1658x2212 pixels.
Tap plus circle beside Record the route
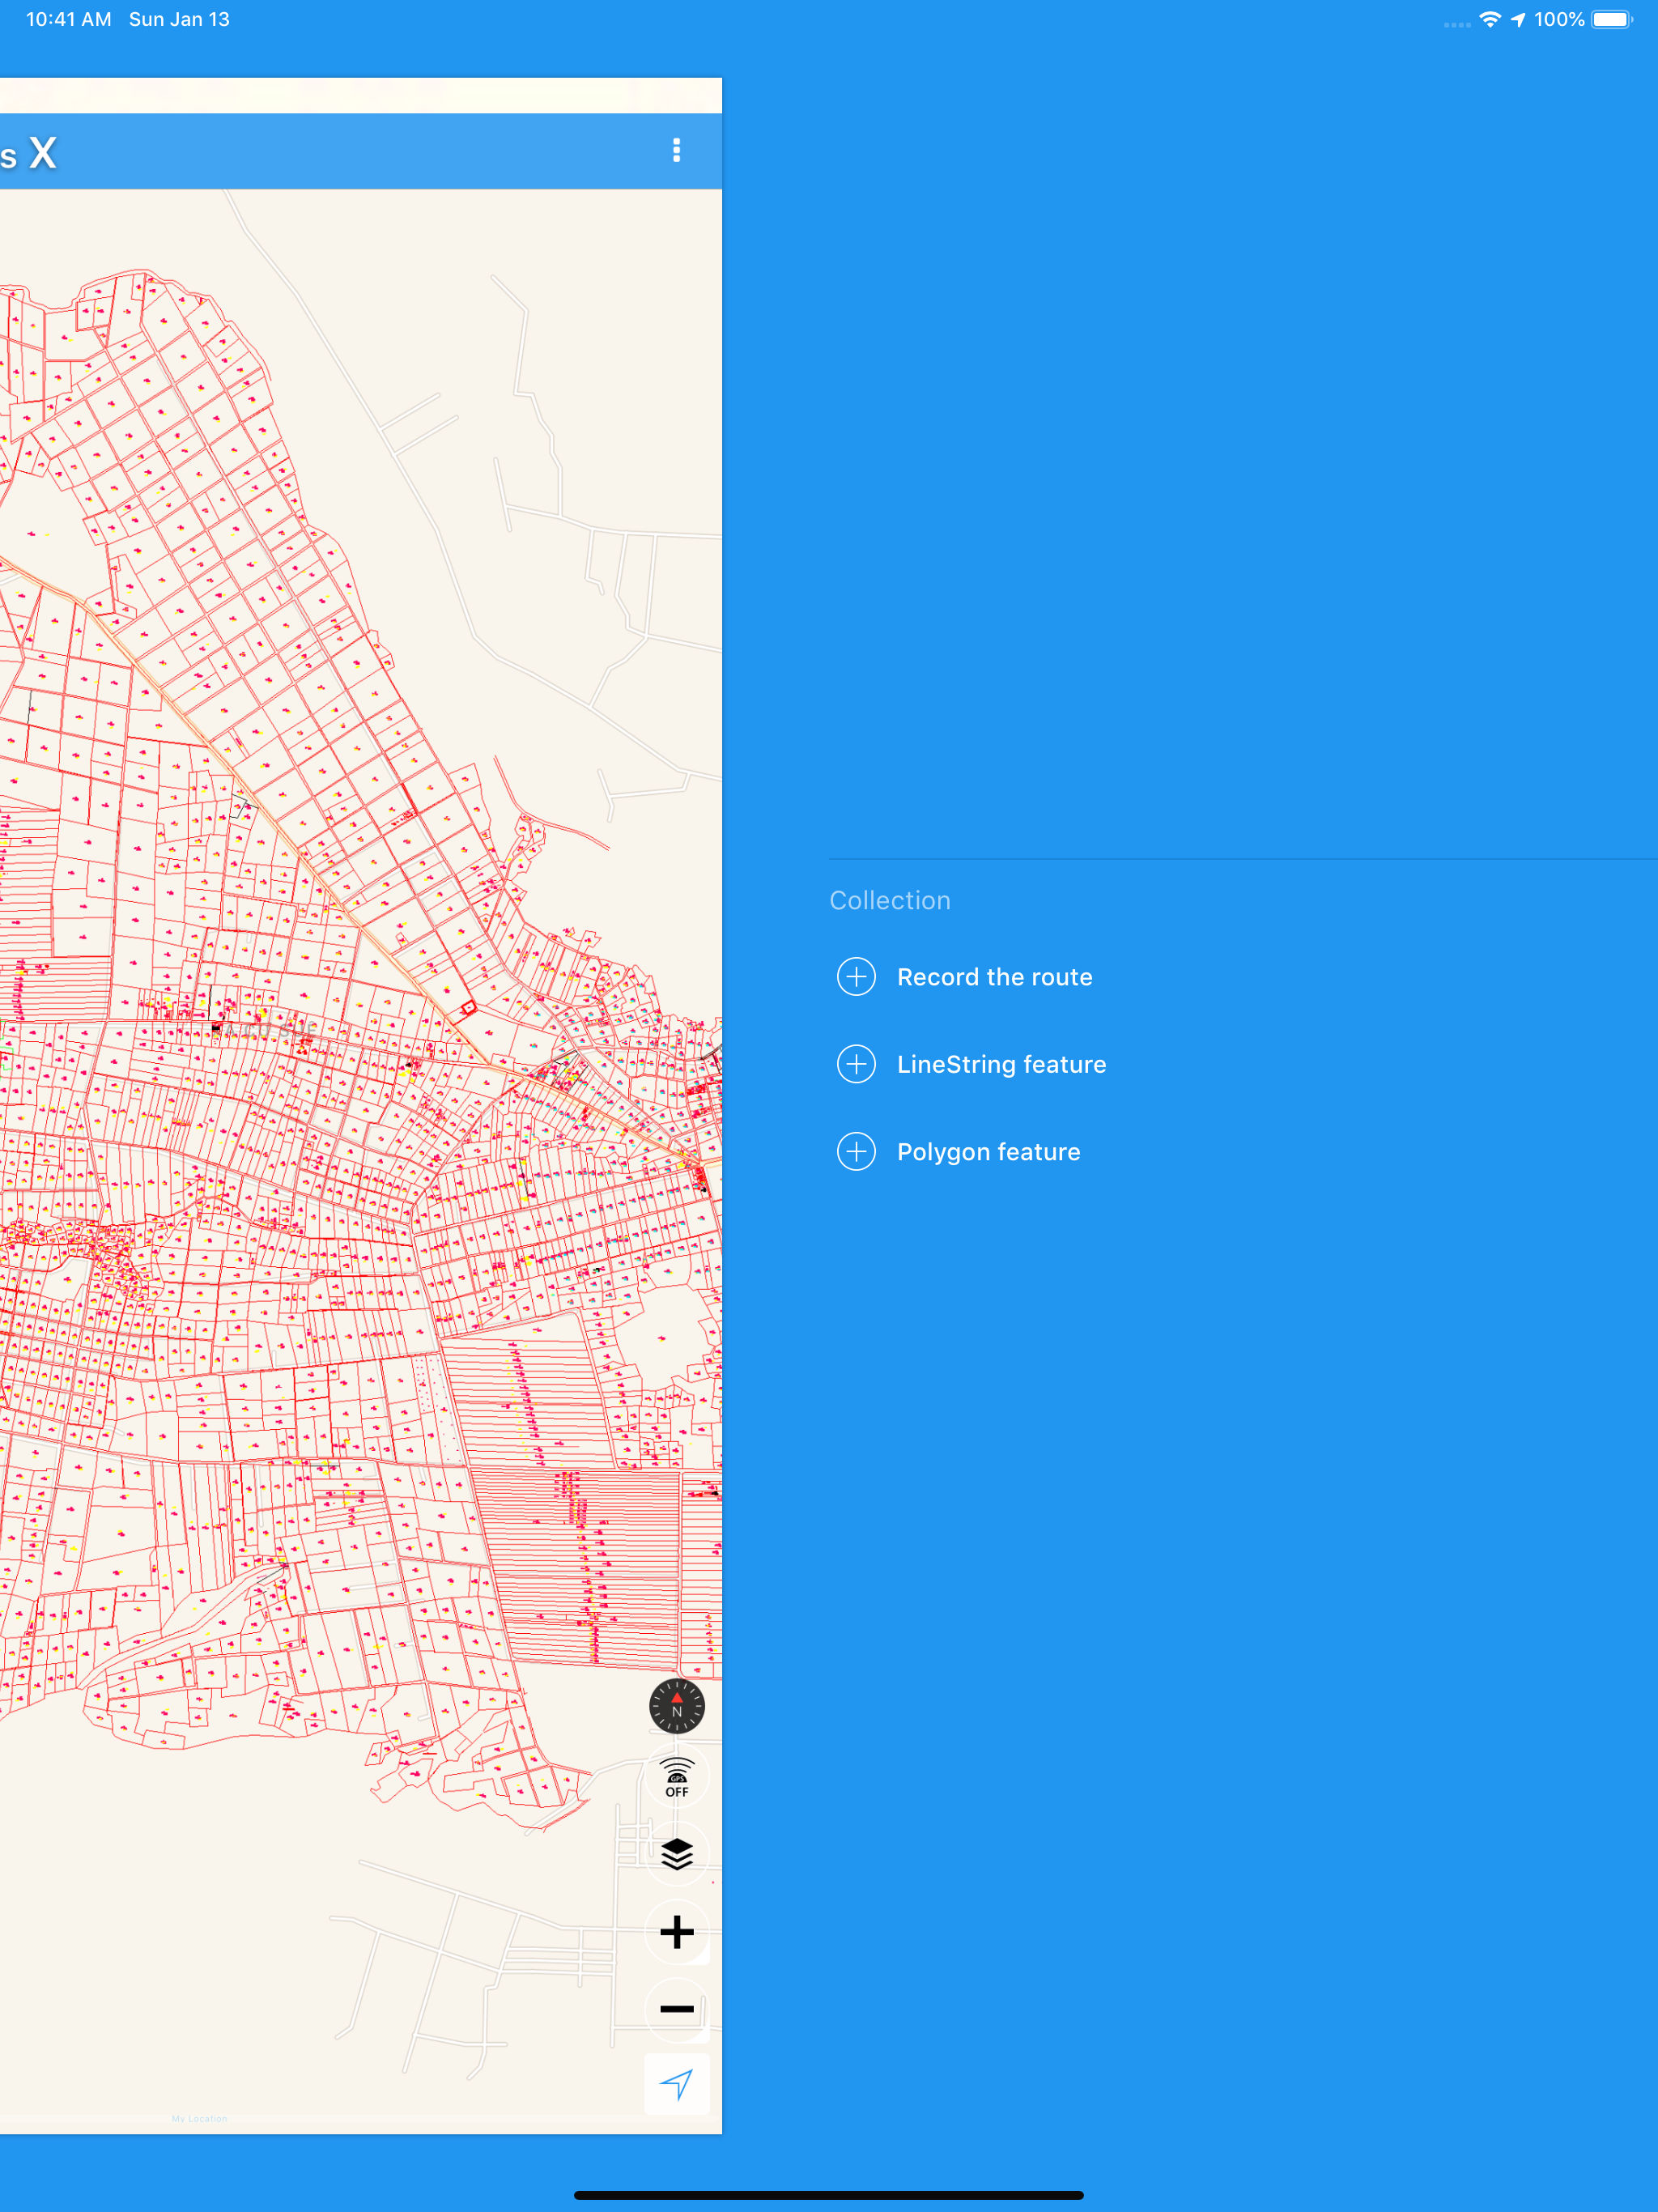(856, 977)
